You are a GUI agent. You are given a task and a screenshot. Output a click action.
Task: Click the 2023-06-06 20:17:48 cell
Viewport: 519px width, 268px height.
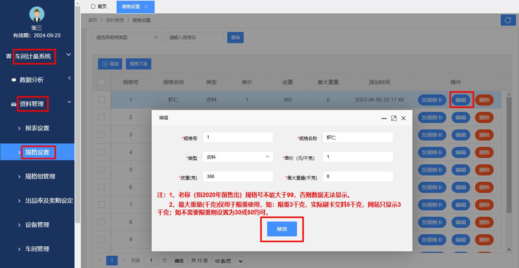click(x=379, y=100)
